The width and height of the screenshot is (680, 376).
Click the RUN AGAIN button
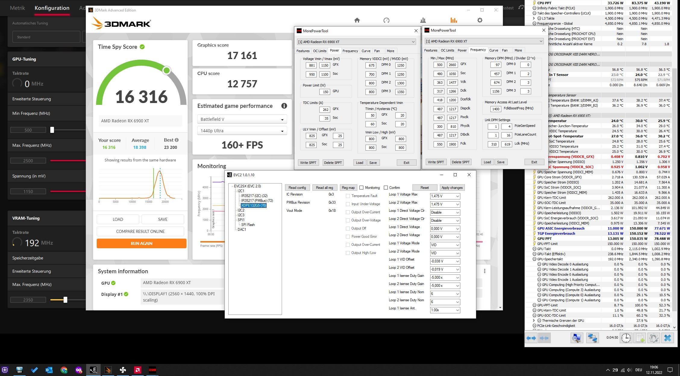pos(141,243)
